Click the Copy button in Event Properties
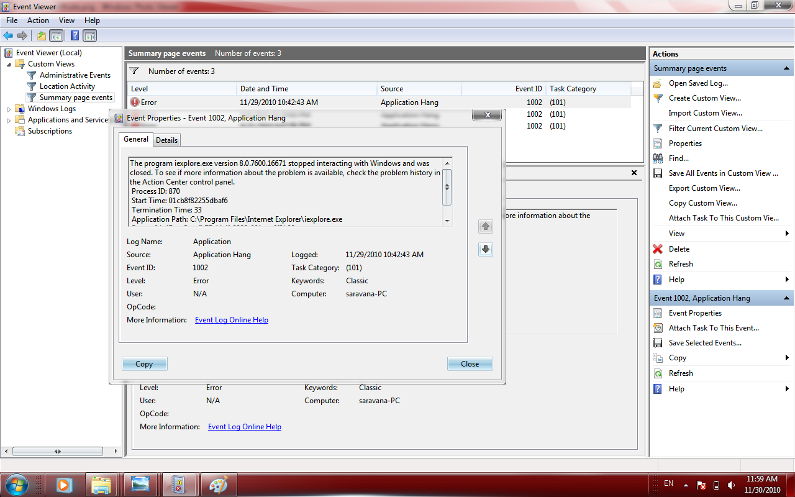The width and height of the screenshot is (795, 497). (144, 364)
